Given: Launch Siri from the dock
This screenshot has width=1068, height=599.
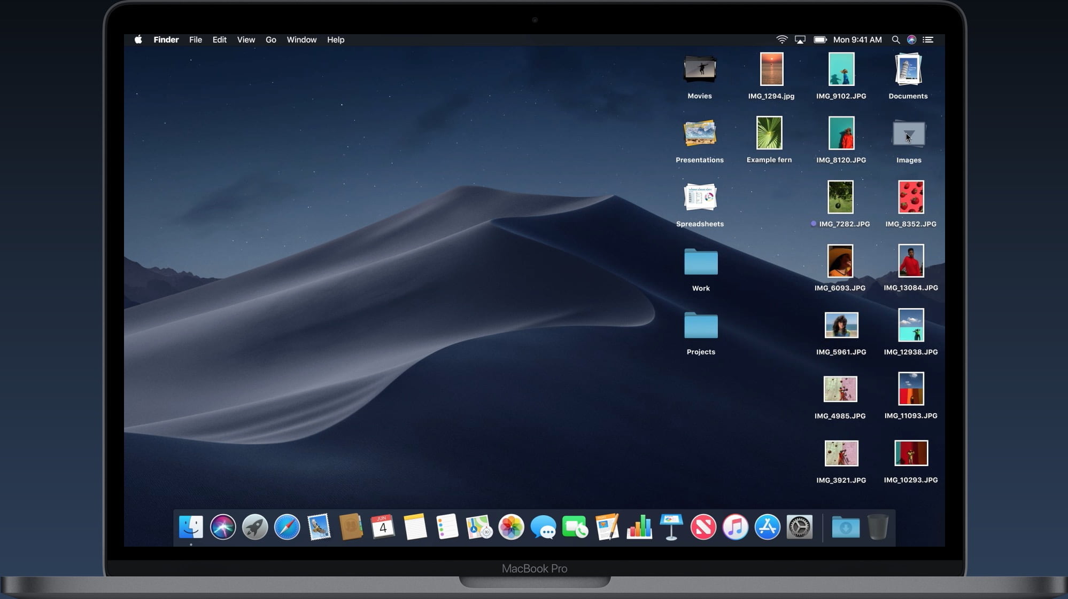Looking at the screenshot, I should tap(222, 527).
